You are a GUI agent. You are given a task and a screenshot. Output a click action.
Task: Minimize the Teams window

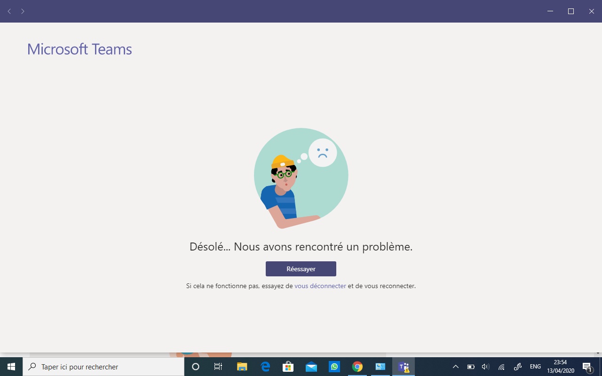(550, 11)
